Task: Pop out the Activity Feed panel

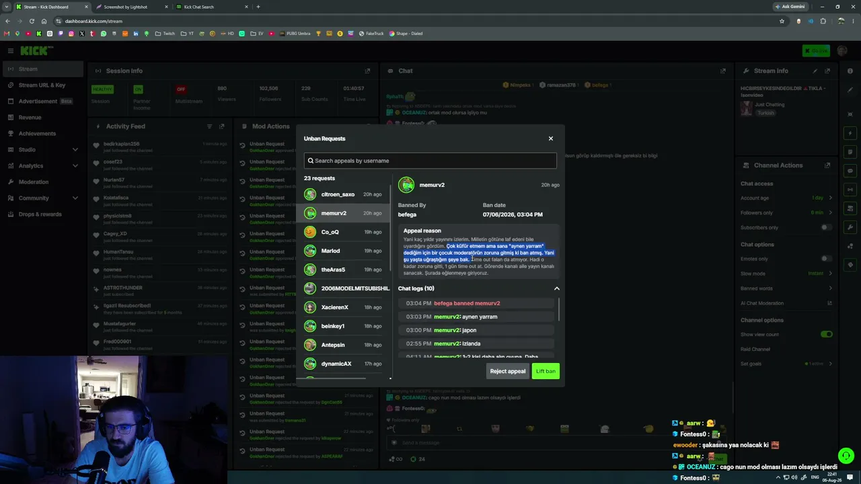Action: [222, 126]
